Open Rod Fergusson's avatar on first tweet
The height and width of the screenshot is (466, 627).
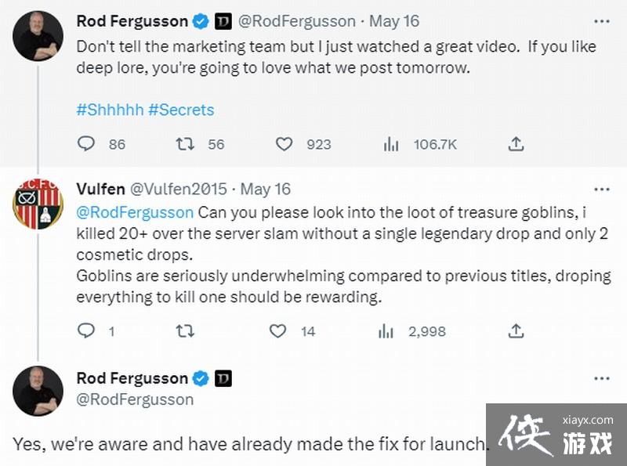click(x=38, y=36)
